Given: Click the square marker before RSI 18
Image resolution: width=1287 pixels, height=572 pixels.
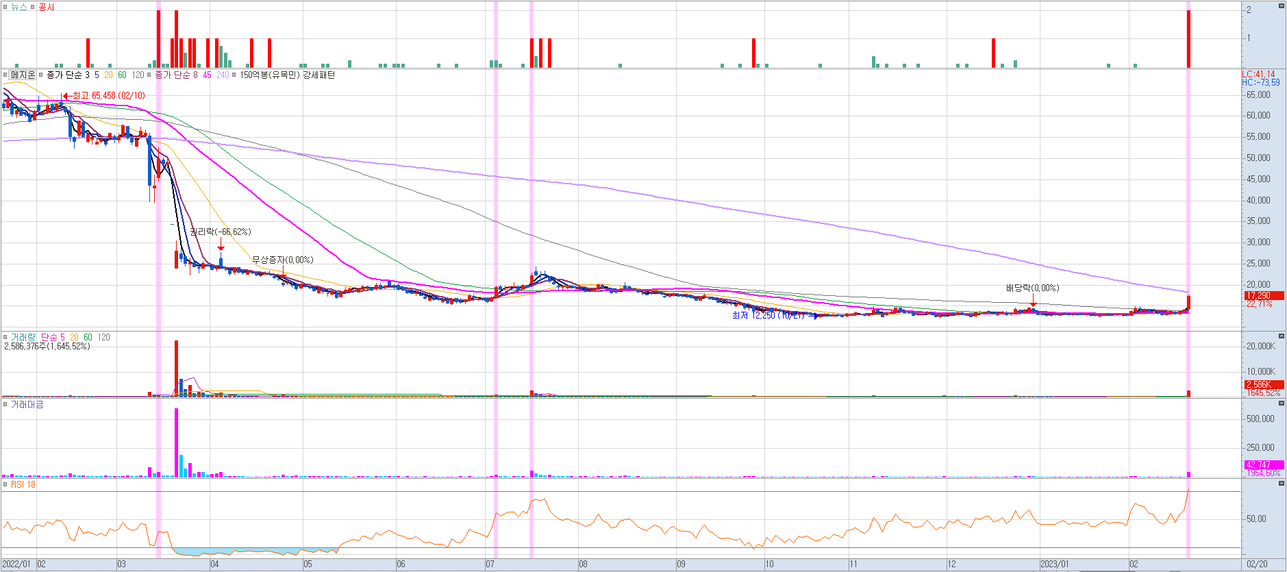Looking at the screenshot, I should tap(5, 484).
